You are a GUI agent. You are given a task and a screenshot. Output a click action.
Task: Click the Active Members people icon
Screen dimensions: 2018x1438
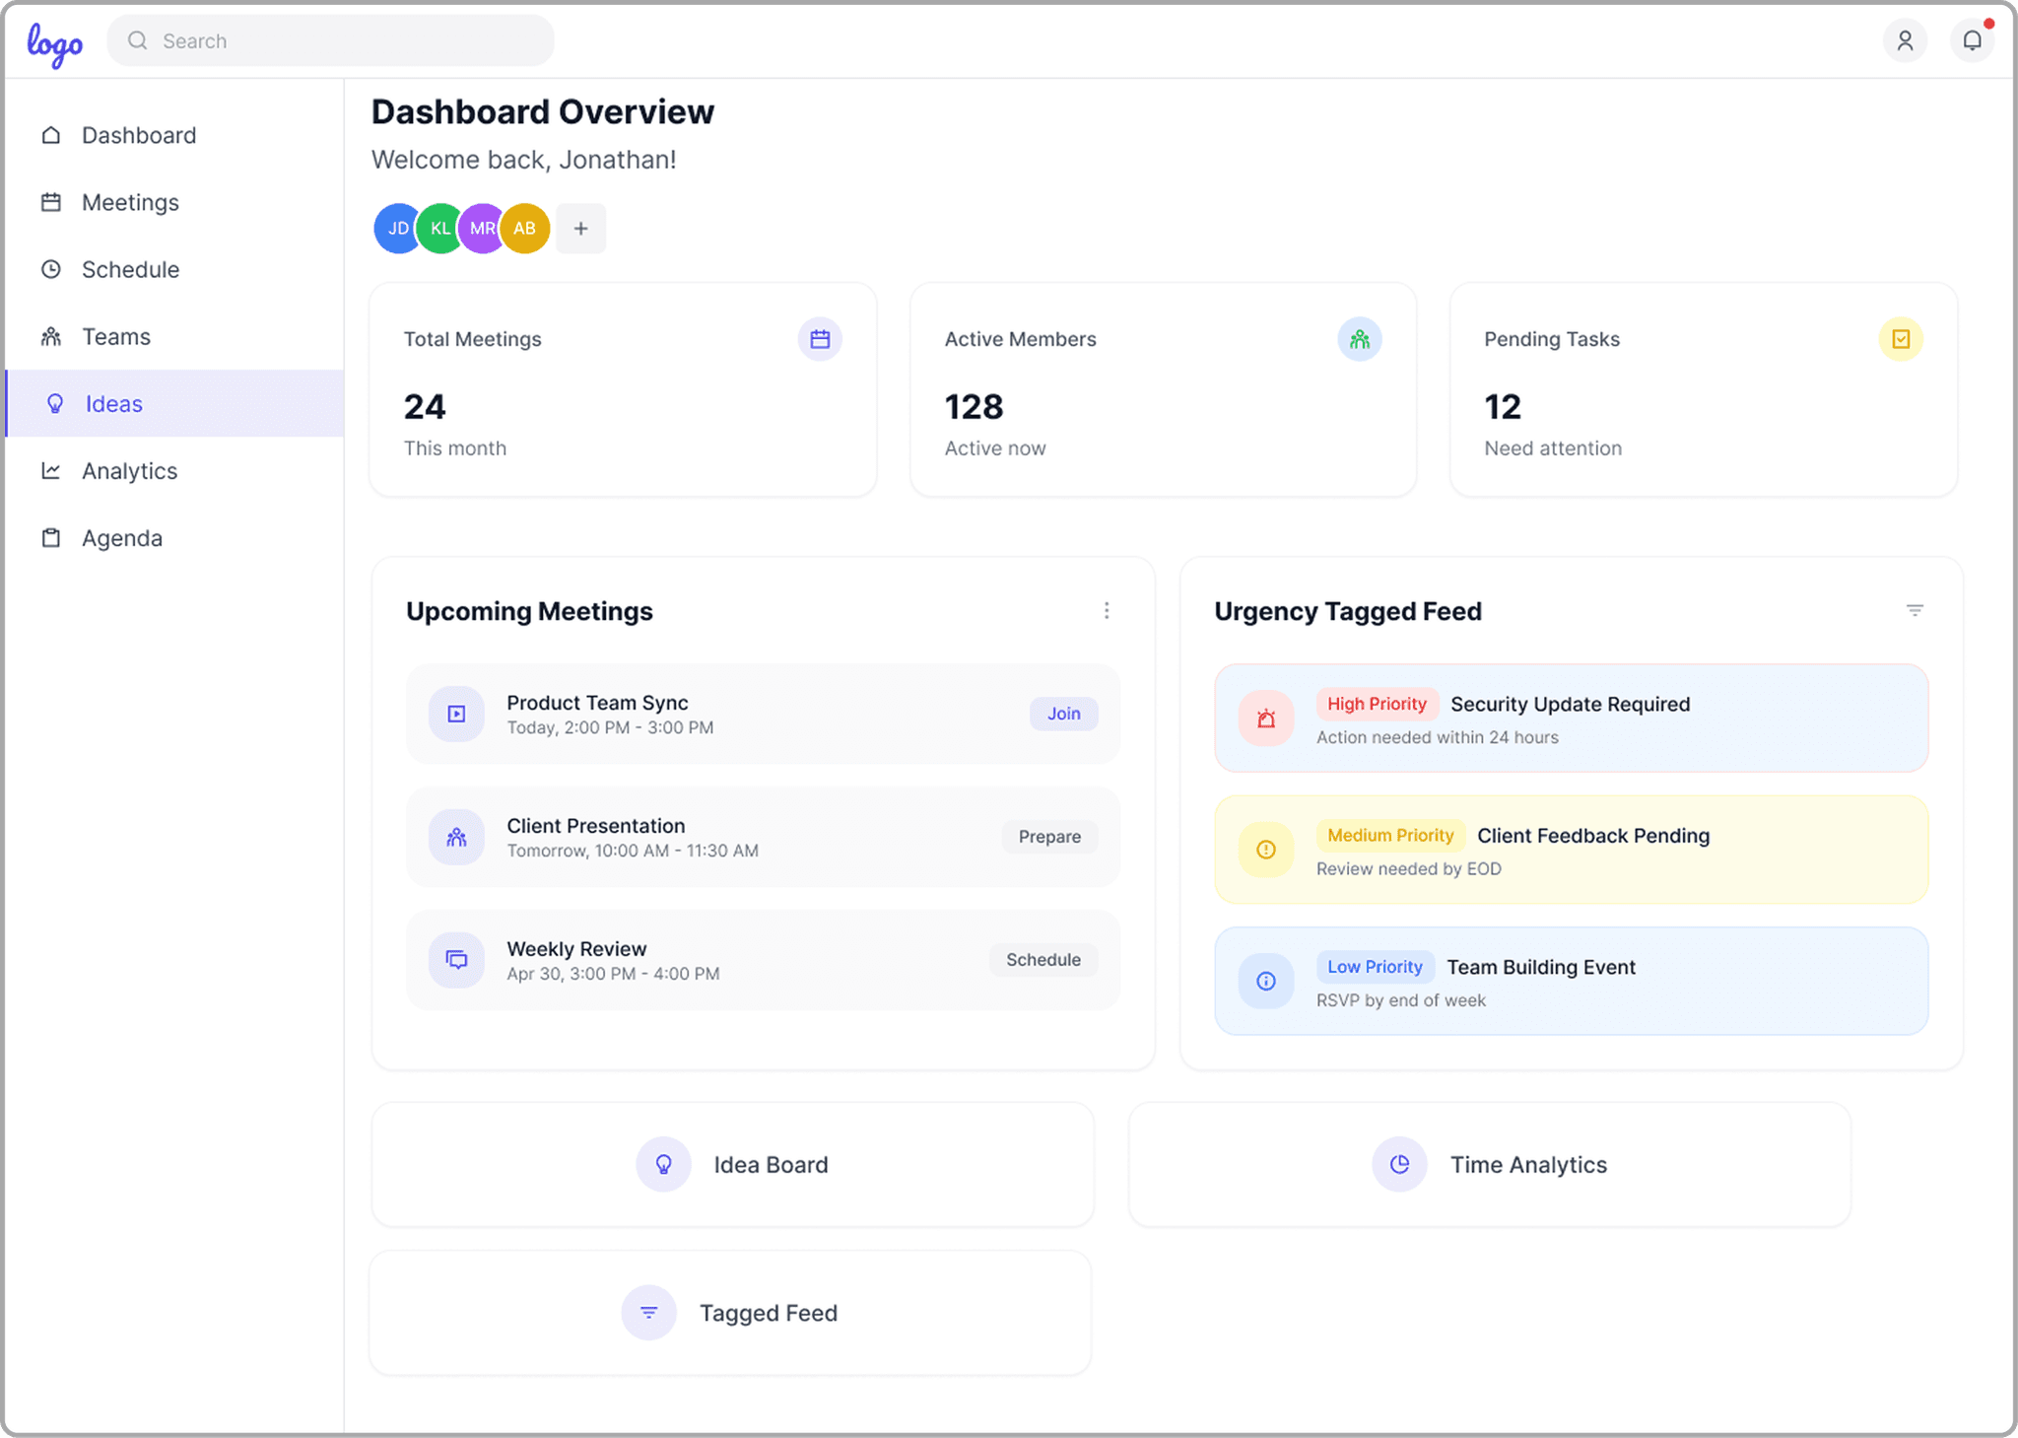coord(1360,339)
